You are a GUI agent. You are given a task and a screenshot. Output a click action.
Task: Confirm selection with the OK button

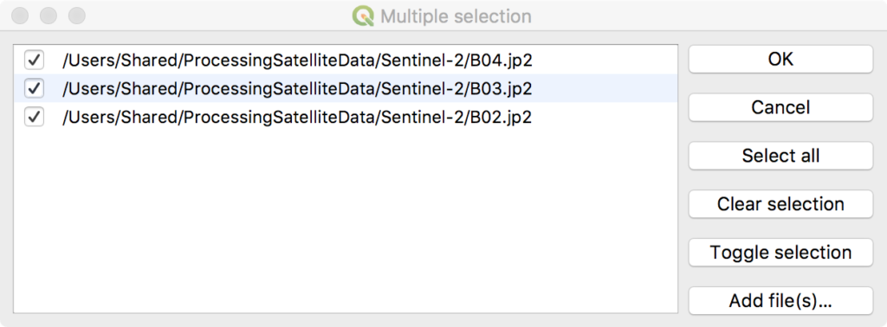(x=780, y=59)
